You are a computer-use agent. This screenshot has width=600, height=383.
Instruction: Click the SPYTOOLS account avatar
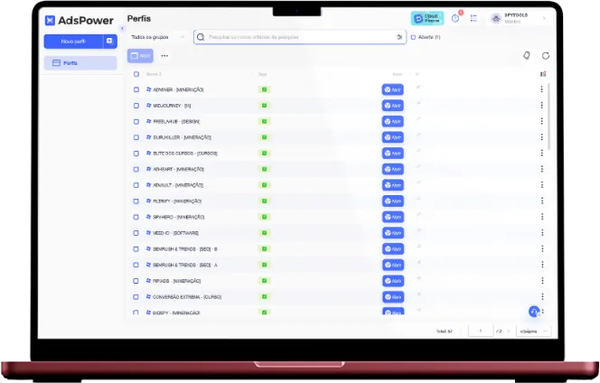496,18
